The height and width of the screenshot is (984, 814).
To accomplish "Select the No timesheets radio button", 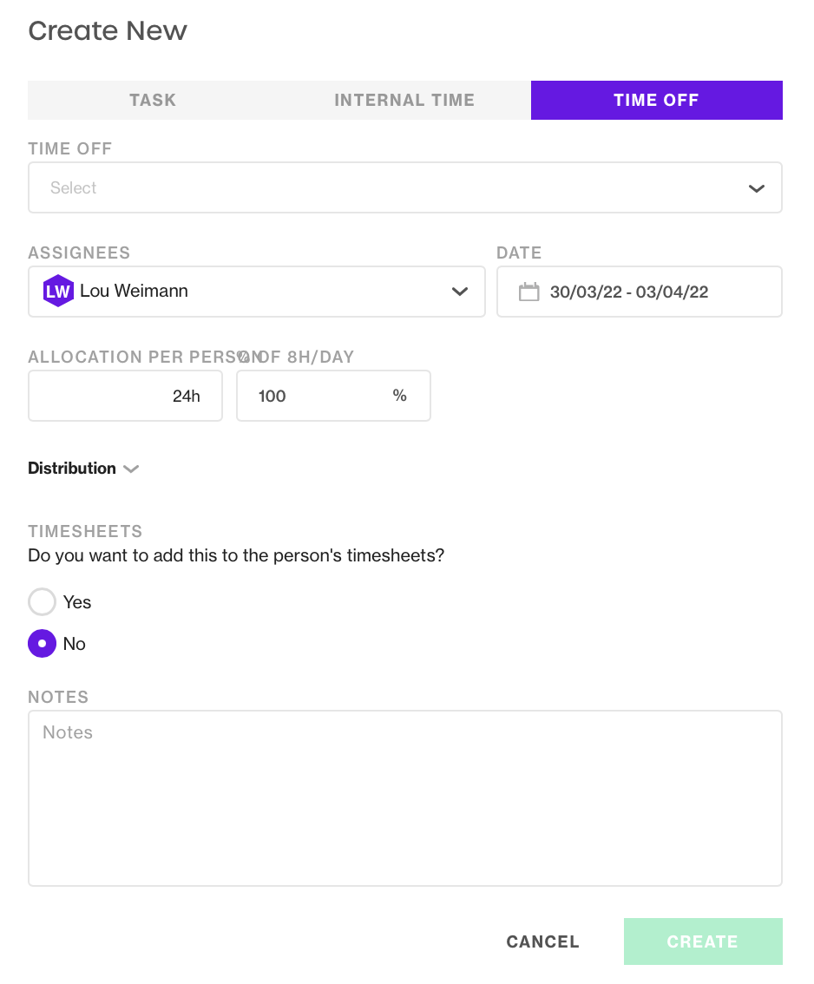I will tap(42, 643).
